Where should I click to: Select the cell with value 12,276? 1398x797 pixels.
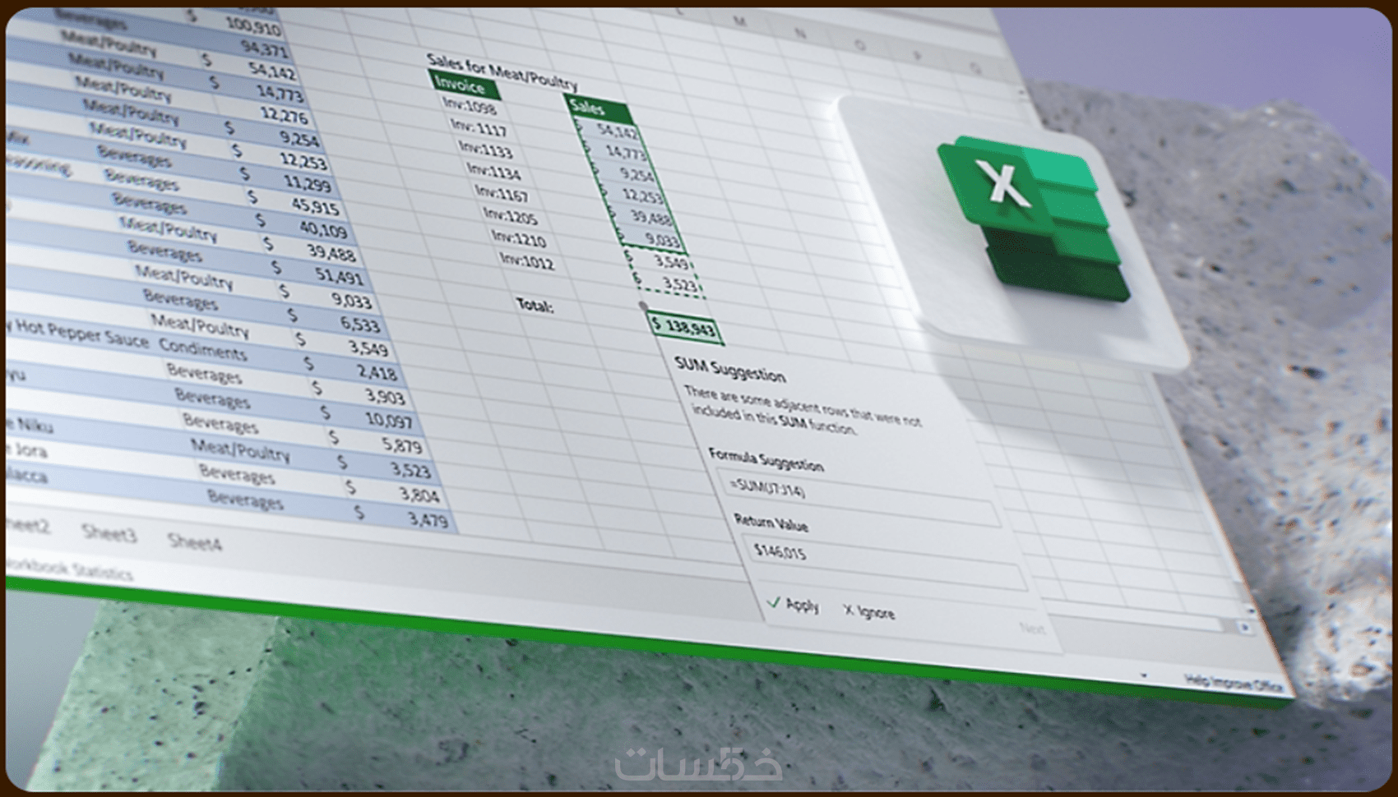pyautogui.click(x=284, y=116)
